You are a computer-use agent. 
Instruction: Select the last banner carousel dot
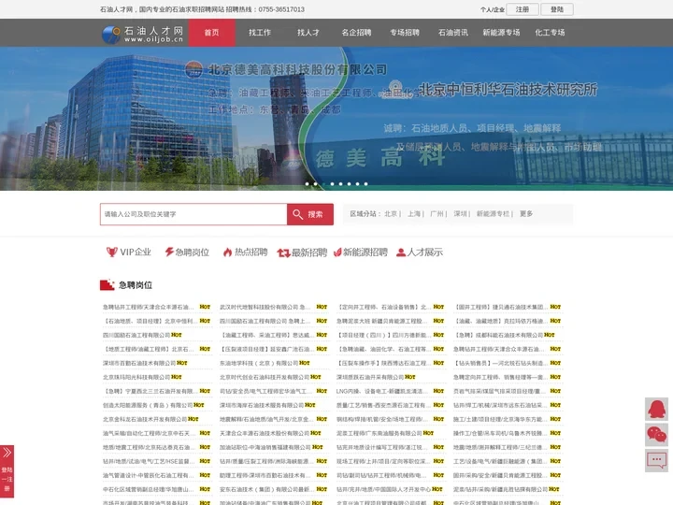365,184
